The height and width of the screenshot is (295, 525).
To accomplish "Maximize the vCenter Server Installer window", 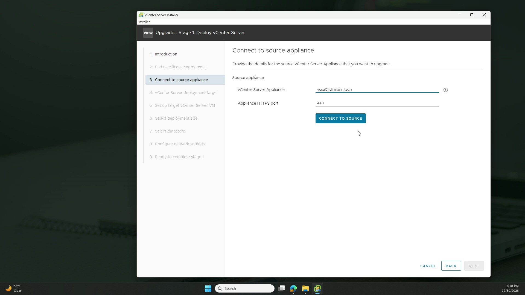I will pos(472,15).
